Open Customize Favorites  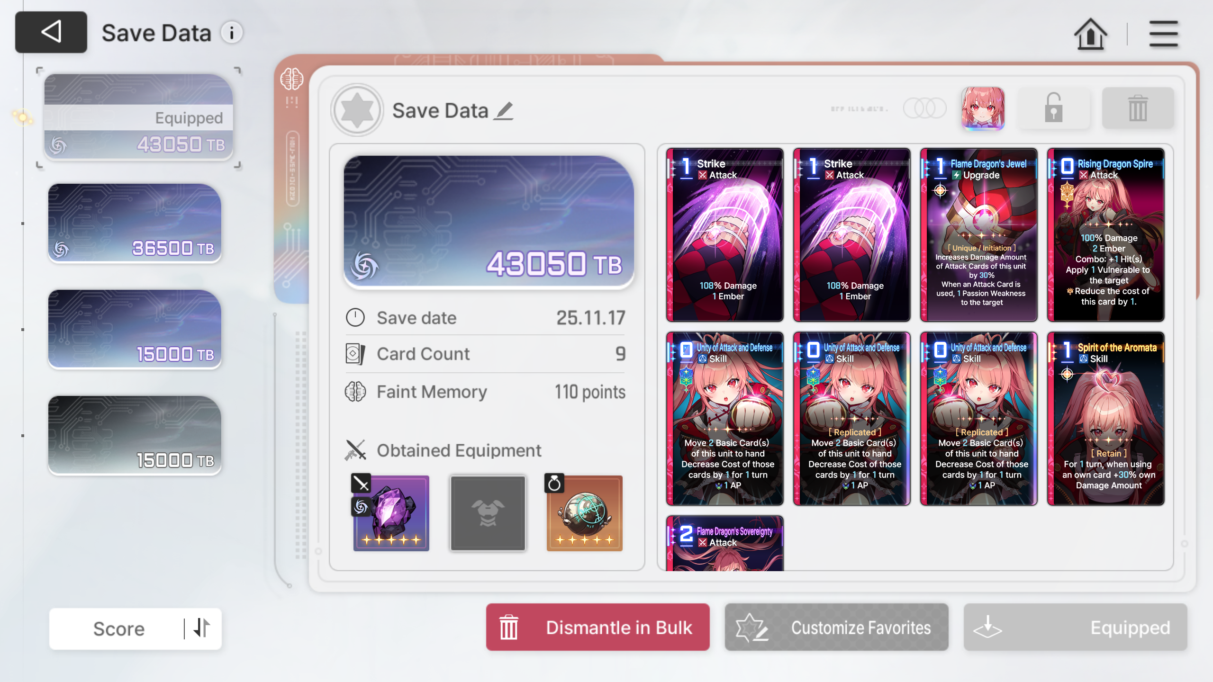(836, 628)
